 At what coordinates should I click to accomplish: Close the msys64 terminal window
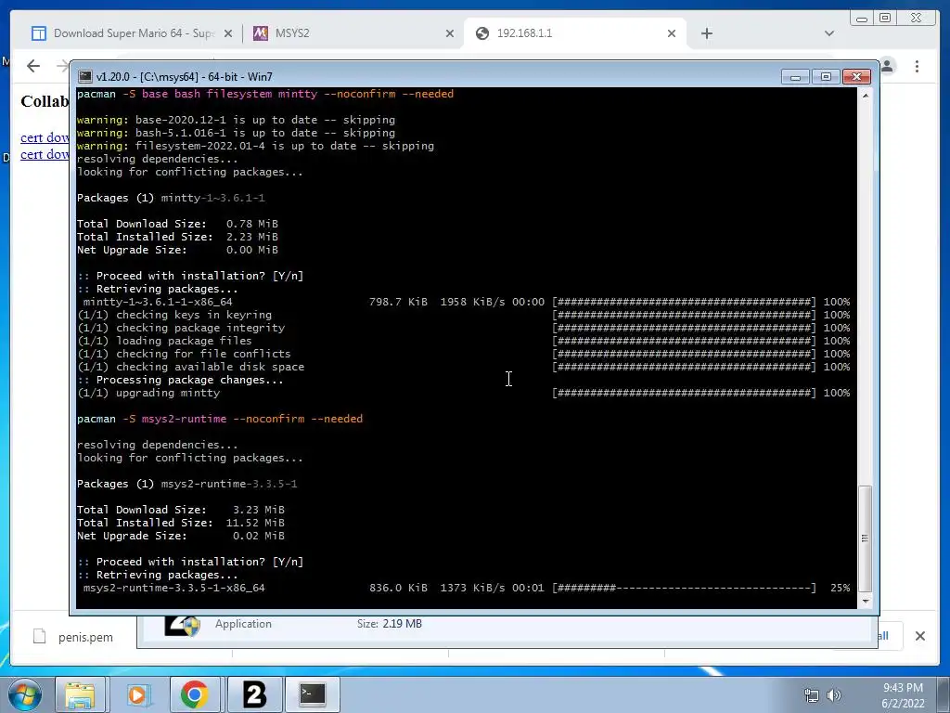pyautogui.click(x=856, y=76)
